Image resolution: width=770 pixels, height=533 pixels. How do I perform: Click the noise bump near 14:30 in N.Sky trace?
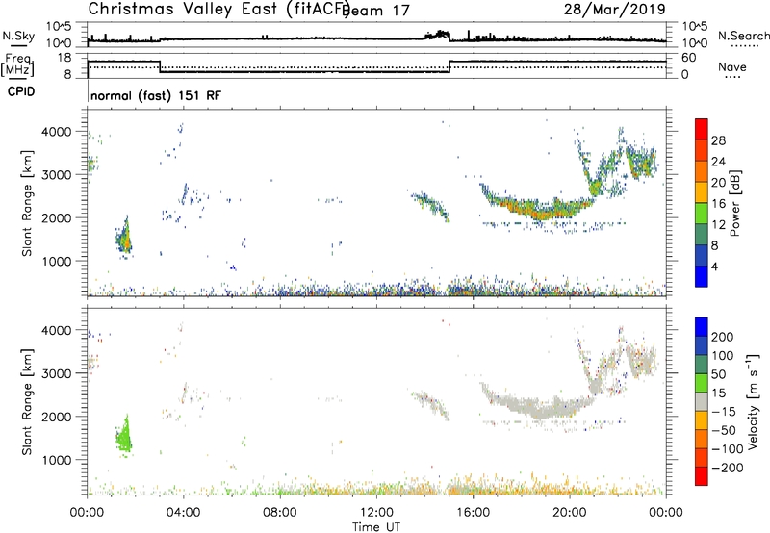[x=439, y=35]
